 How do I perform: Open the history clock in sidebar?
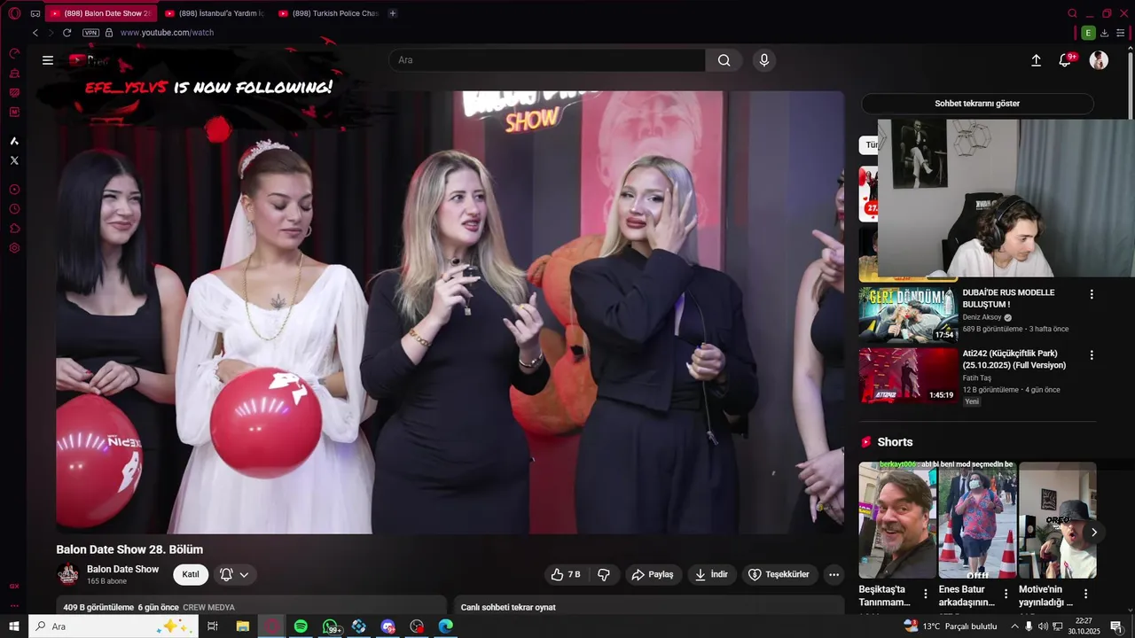14,209
